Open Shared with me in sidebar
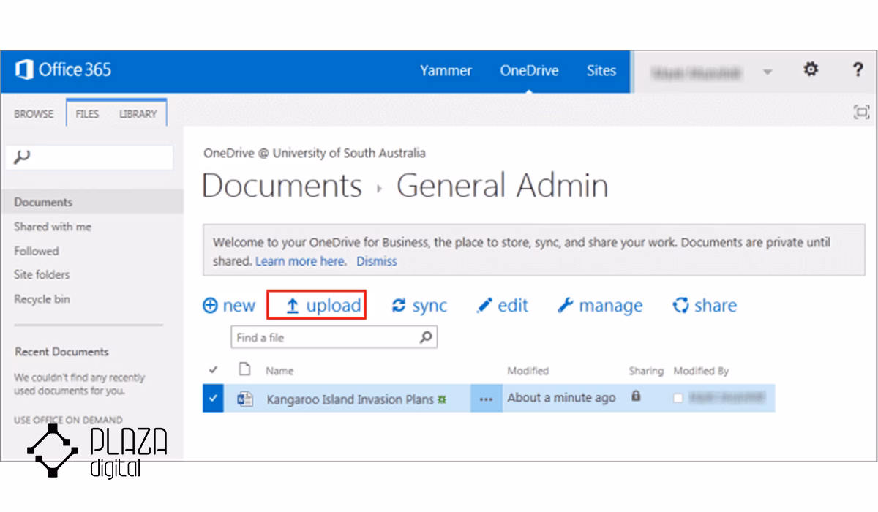The width and height of the screenshot is (878, 512). pyautogui.click(x=53, y=227)
